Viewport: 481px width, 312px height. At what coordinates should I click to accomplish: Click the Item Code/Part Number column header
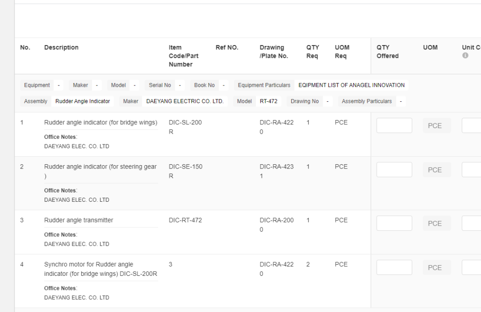pos(183,56)
